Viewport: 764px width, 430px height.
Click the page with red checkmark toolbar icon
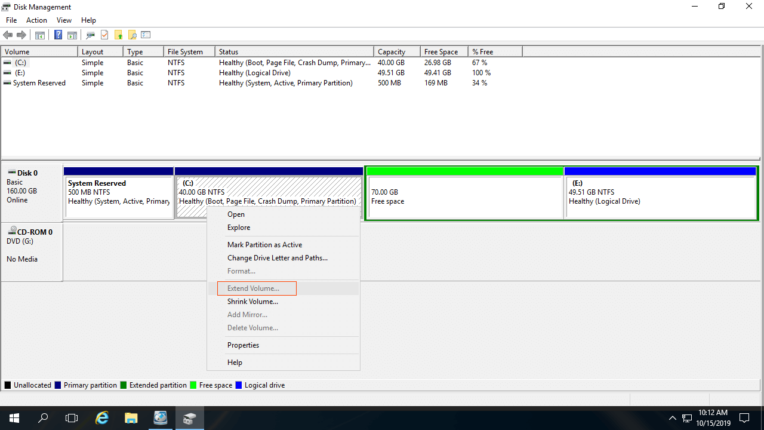coord(104,35)
